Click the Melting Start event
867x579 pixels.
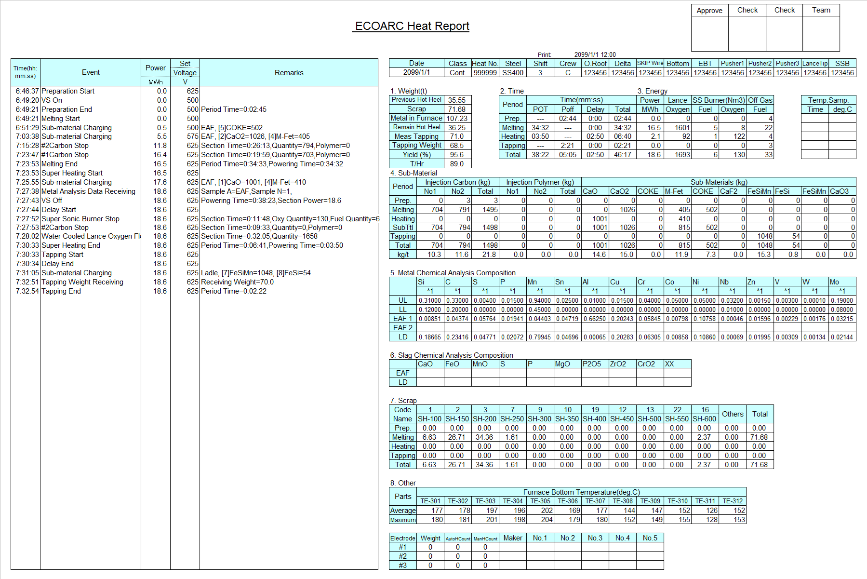[x=61, y=118]
